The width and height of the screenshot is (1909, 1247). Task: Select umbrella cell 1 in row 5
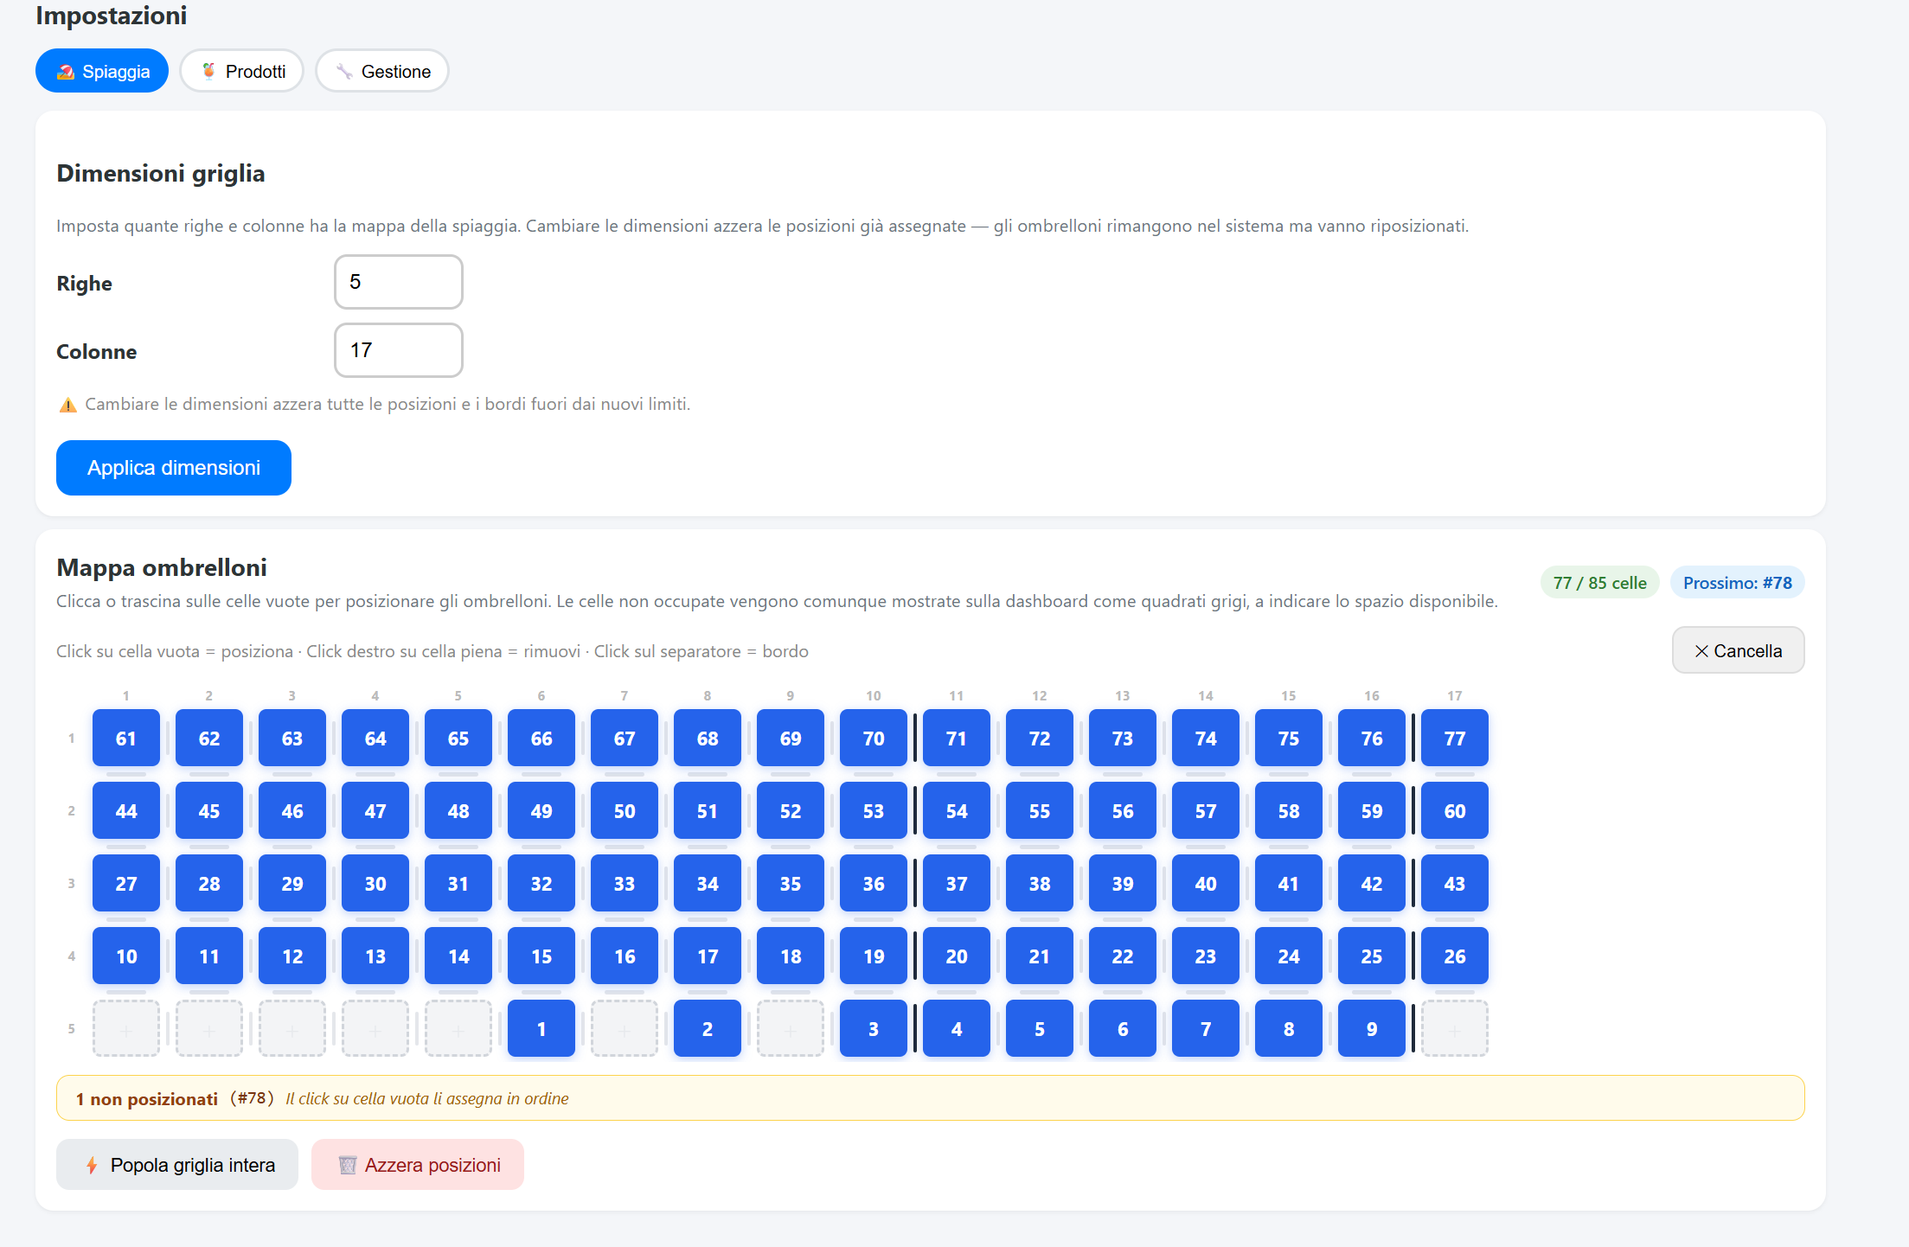541,1029
